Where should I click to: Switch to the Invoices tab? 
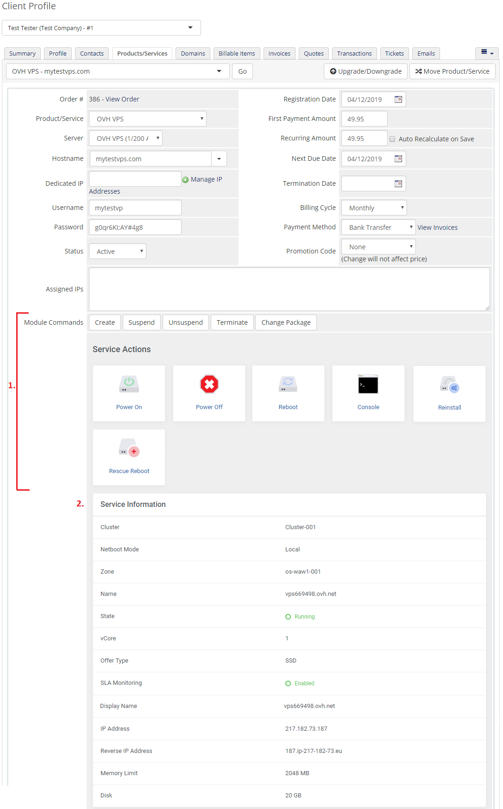pyautogui.click(x=279, y=53)
